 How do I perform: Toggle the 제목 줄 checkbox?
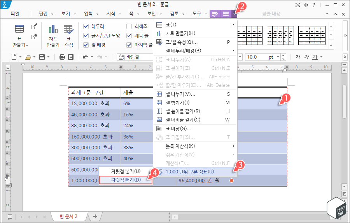tap(129, 36)
